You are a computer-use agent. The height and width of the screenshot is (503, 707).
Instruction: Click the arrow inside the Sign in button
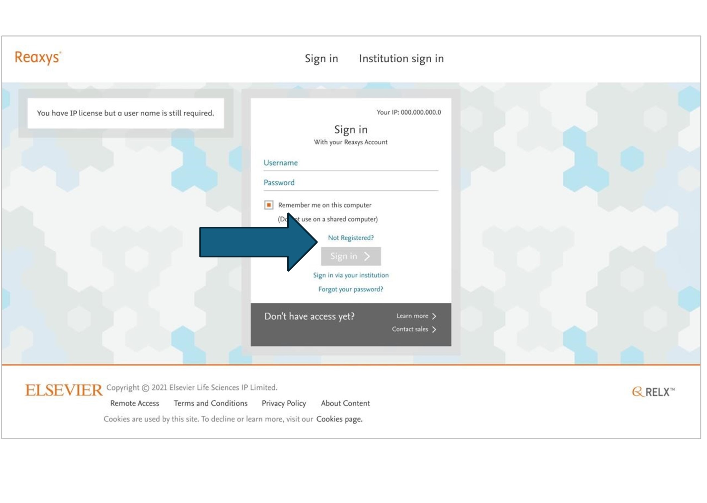[367, 256]
